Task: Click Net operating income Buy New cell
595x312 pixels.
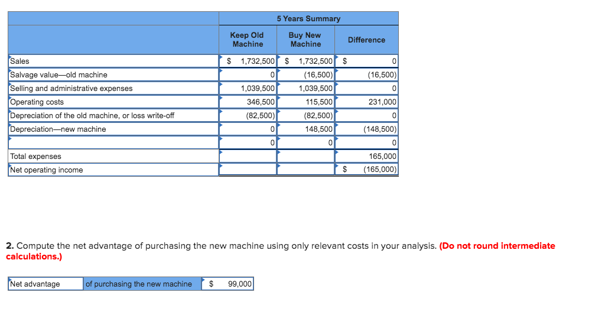Action: (x=305, y=170)
